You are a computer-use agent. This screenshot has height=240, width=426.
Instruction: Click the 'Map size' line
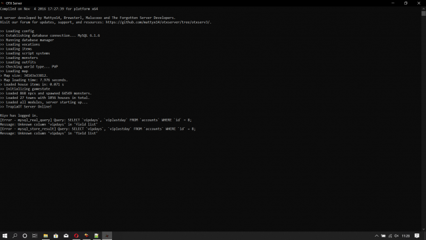pos(24,75)
